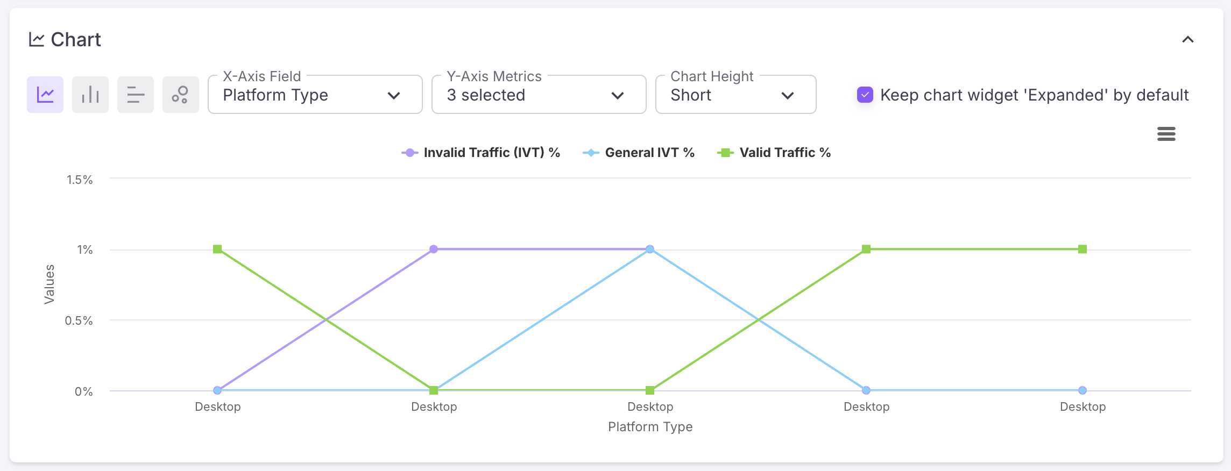The image size is (1231, 471).
Task: Click the green Valid Traffic point at first Desktop
Action: pos(217,249)
